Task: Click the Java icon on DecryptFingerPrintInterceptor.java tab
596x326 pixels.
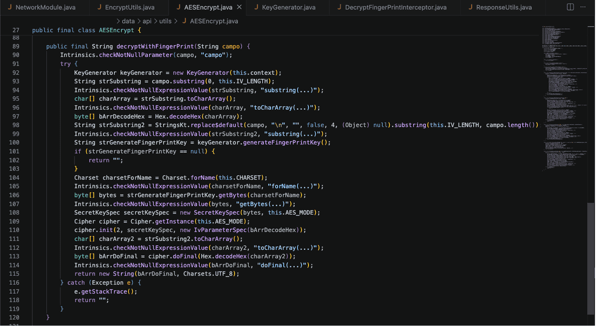Action: tap(339, 7)
